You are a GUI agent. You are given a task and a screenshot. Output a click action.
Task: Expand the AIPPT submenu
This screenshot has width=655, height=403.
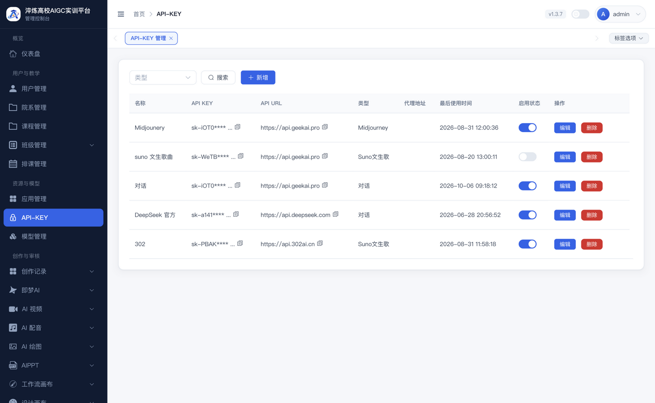pos(53,365)
